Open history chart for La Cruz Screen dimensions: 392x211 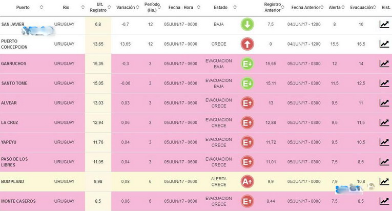click(384, 122)
